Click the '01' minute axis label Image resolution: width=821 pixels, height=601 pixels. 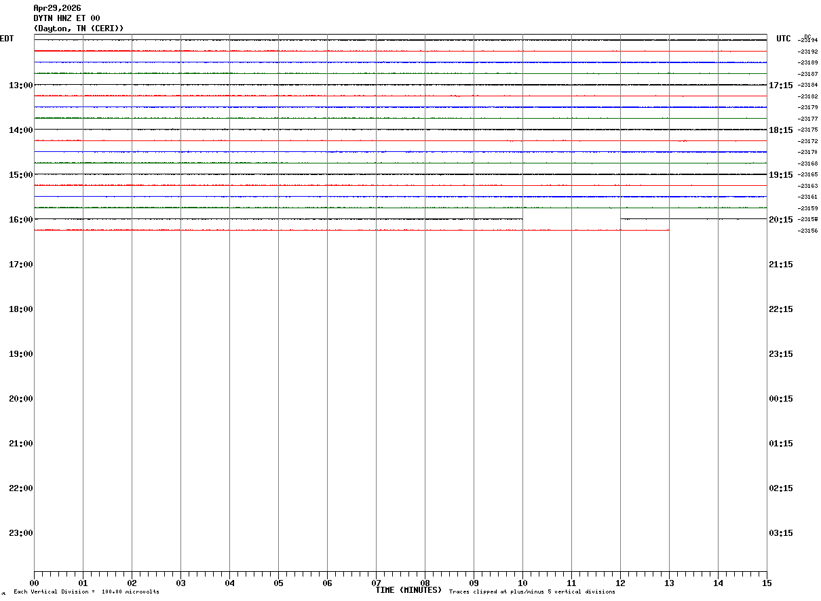click(x=83, y=583)
